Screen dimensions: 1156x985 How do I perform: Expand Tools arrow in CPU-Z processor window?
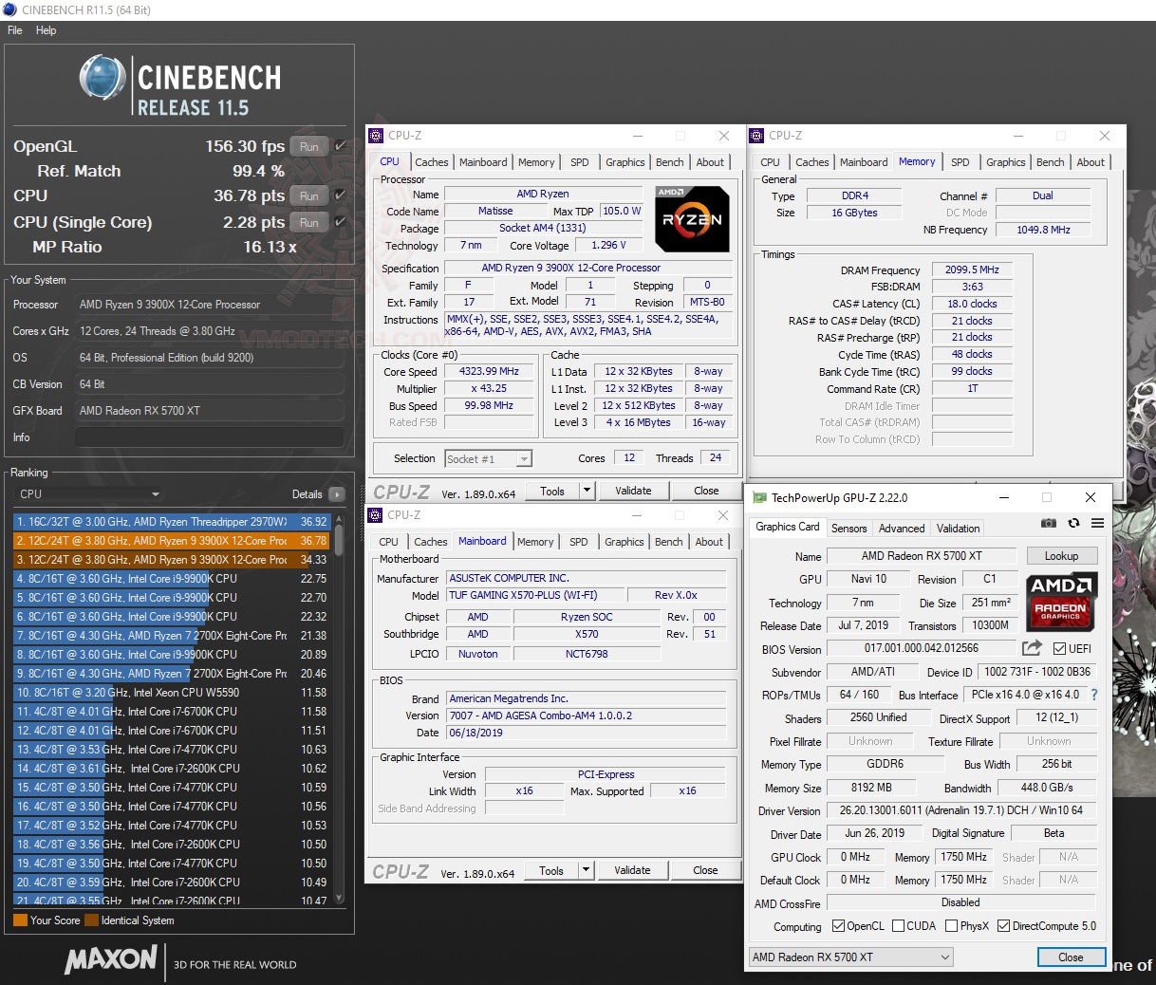(587, 491)
